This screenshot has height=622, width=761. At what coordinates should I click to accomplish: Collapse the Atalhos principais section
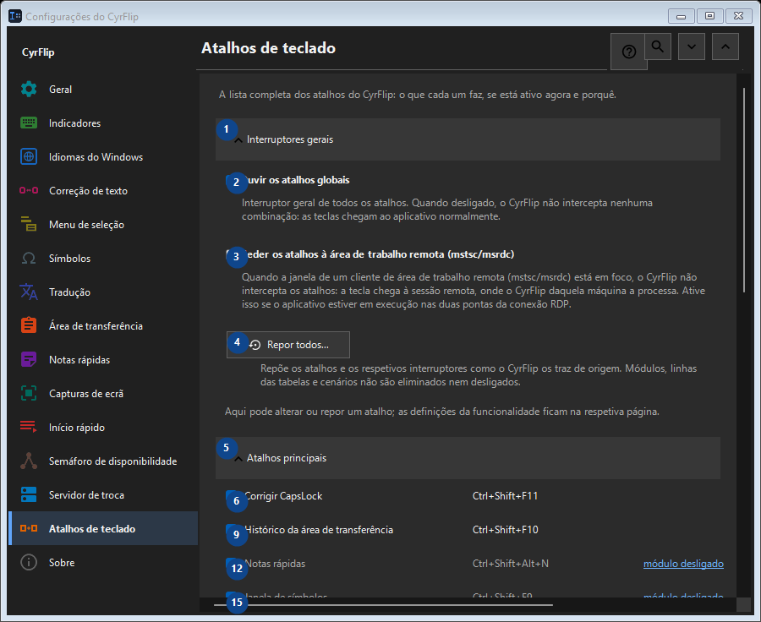(468, 458)
